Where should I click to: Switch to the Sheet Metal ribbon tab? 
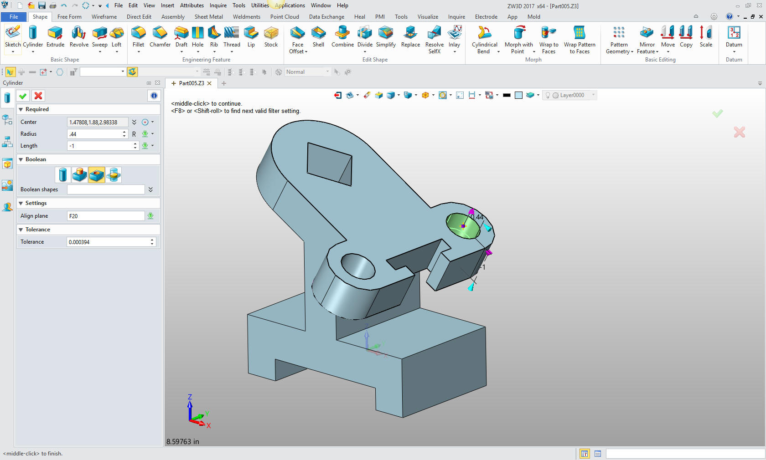coord(209,17)
